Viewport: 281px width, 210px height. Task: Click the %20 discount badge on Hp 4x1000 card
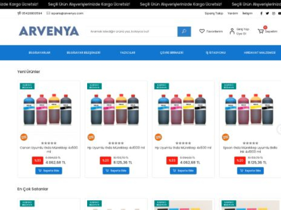point(105,161)
